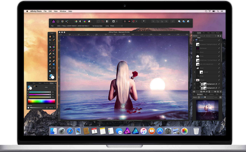Open the snapping options dropdown arrow
Image resolution: width=246 pixels, height=152 pixels.
137,21
